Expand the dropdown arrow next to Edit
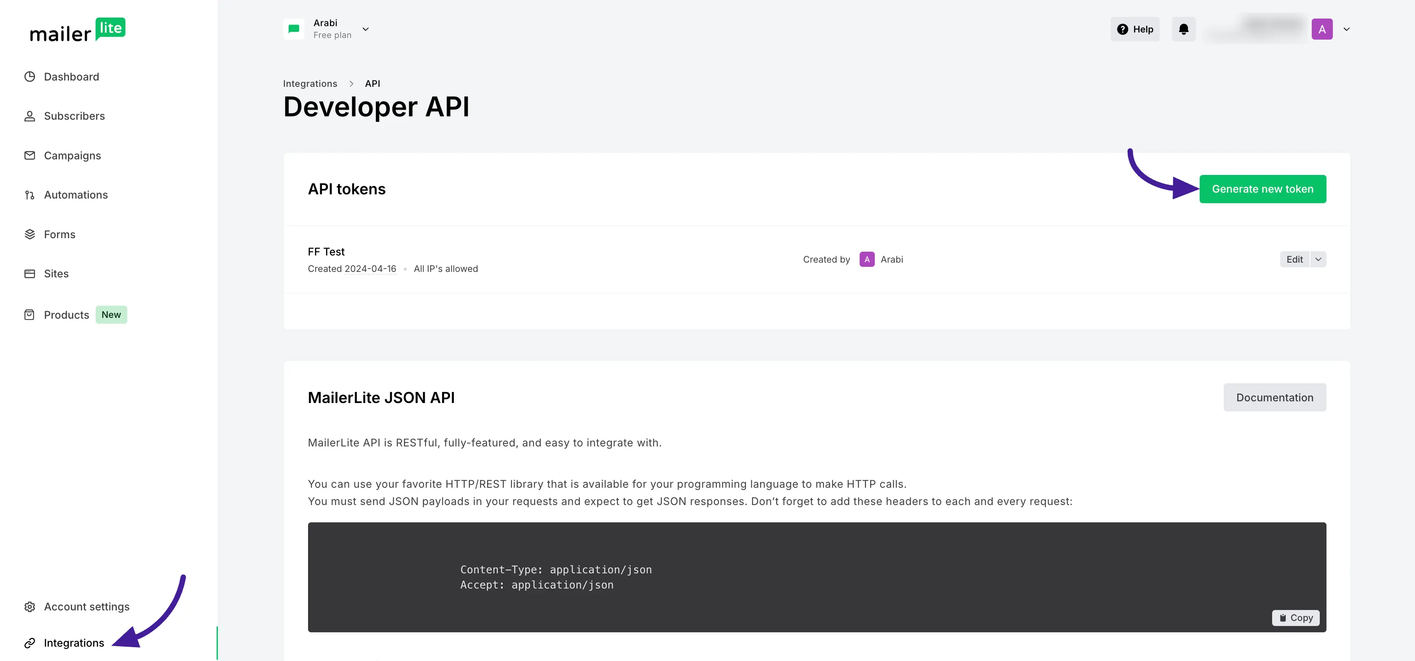Screen dimensions: 1415x661 [x=1318, y=259]
